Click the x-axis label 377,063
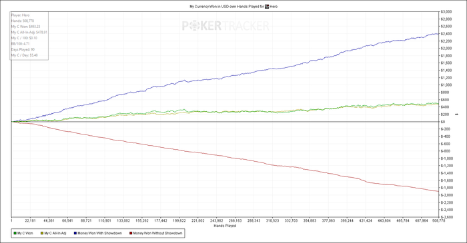This screenshot has height=243, width=467. coord(328,221)
